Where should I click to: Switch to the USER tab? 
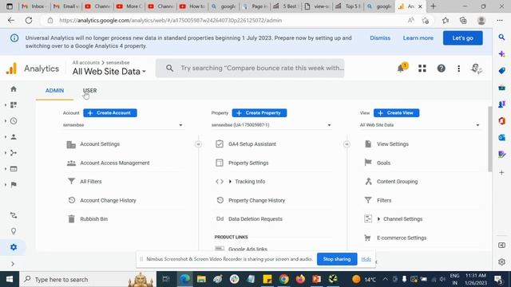(89, 90)
